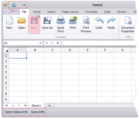This screenshot has width=140, height=119.
Task: Open the Formulas ribbon tab
Action: [91, 12]
